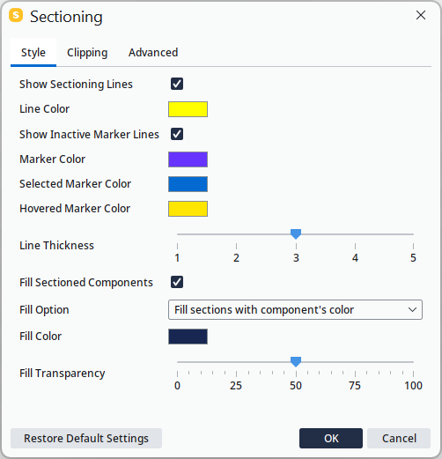Select the Style tab
The width and height of the screenshot is (442, 459).
point(33,53)
